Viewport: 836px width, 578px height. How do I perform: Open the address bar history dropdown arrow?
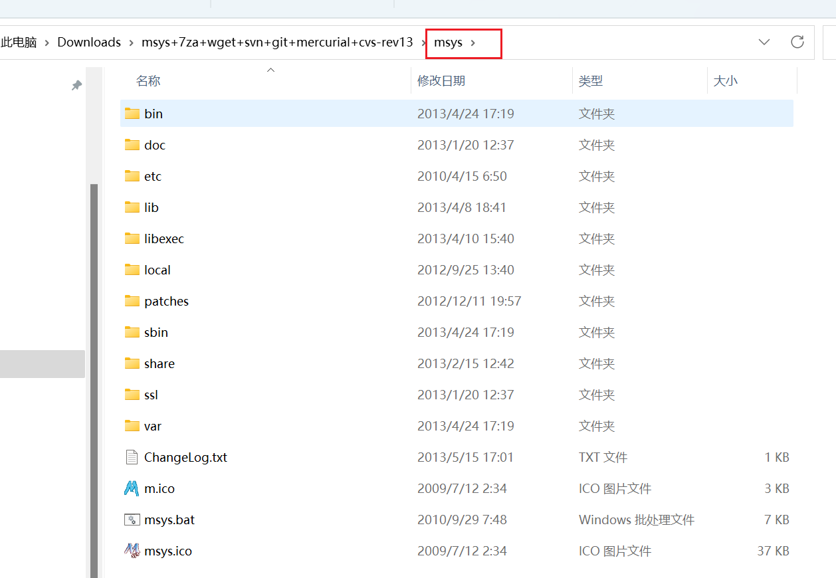pos(764,41)
